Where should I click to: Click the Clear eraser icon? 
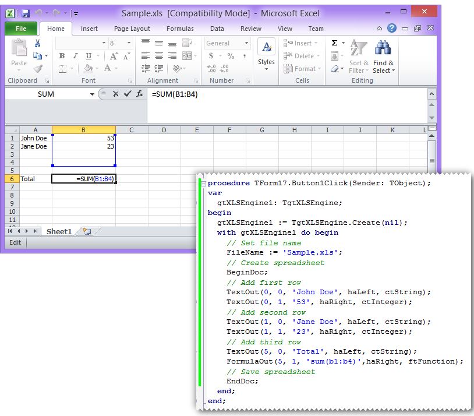(335, 69)
